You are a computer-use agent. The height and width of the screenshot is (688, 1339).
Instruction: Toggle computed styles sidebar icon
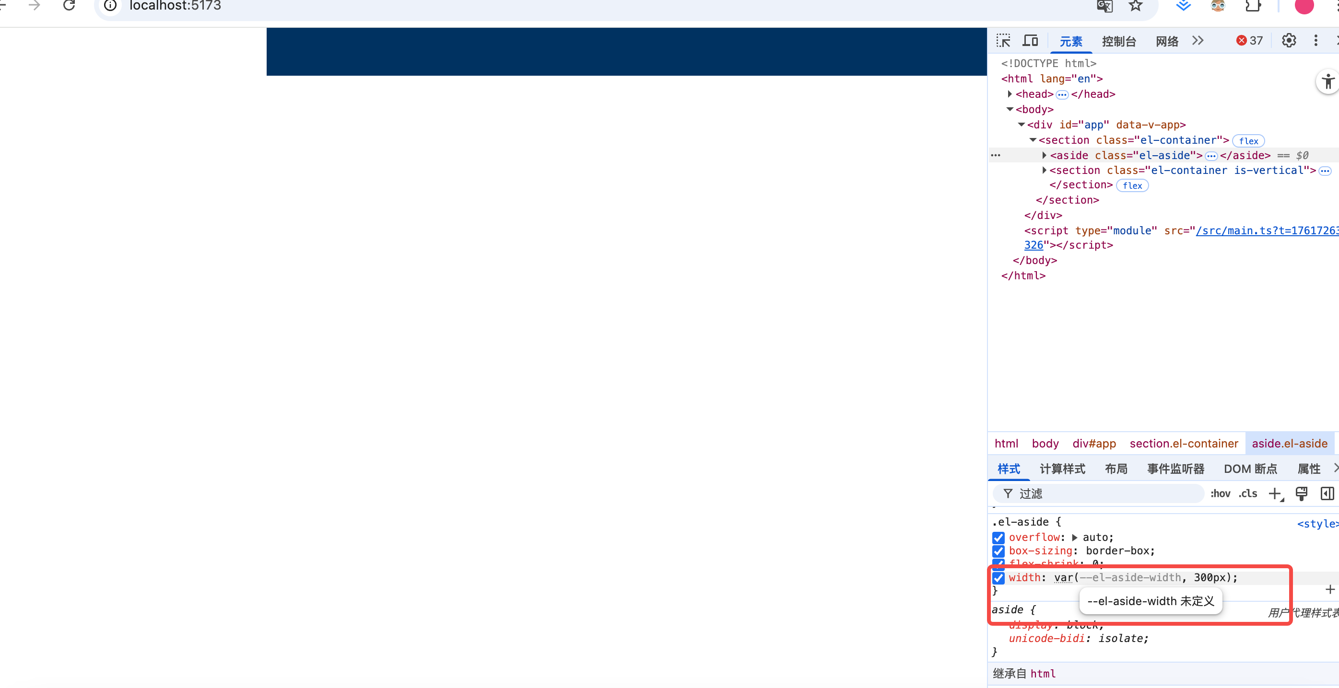(1327, 493)
